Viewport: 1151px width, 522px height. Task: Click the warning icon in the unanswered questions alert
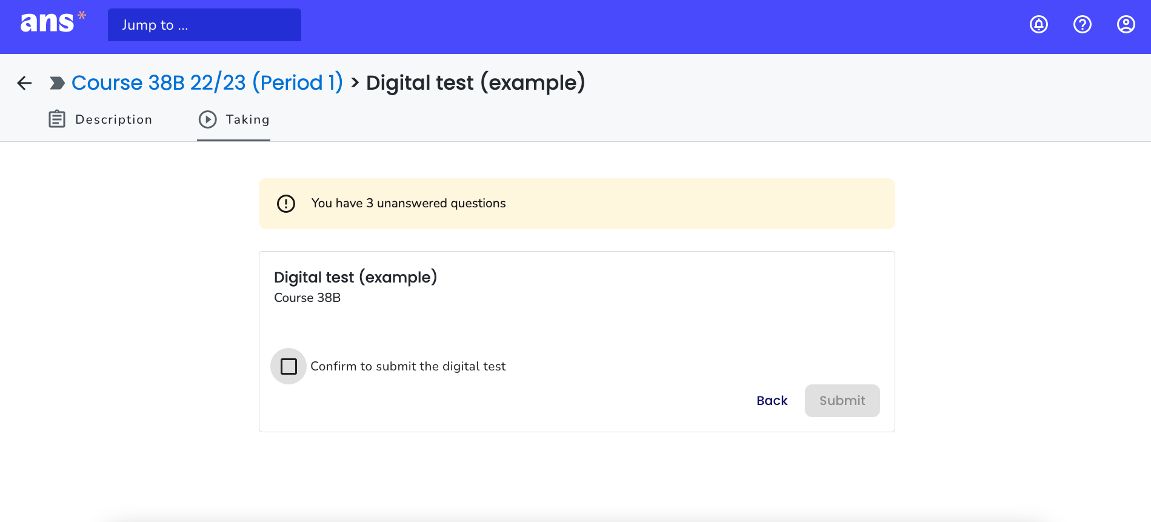click(x=286, y=204)
